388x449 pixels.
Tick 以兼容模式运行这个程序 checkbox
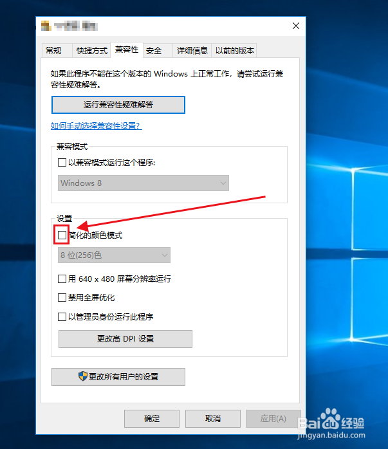click(62, 162)
